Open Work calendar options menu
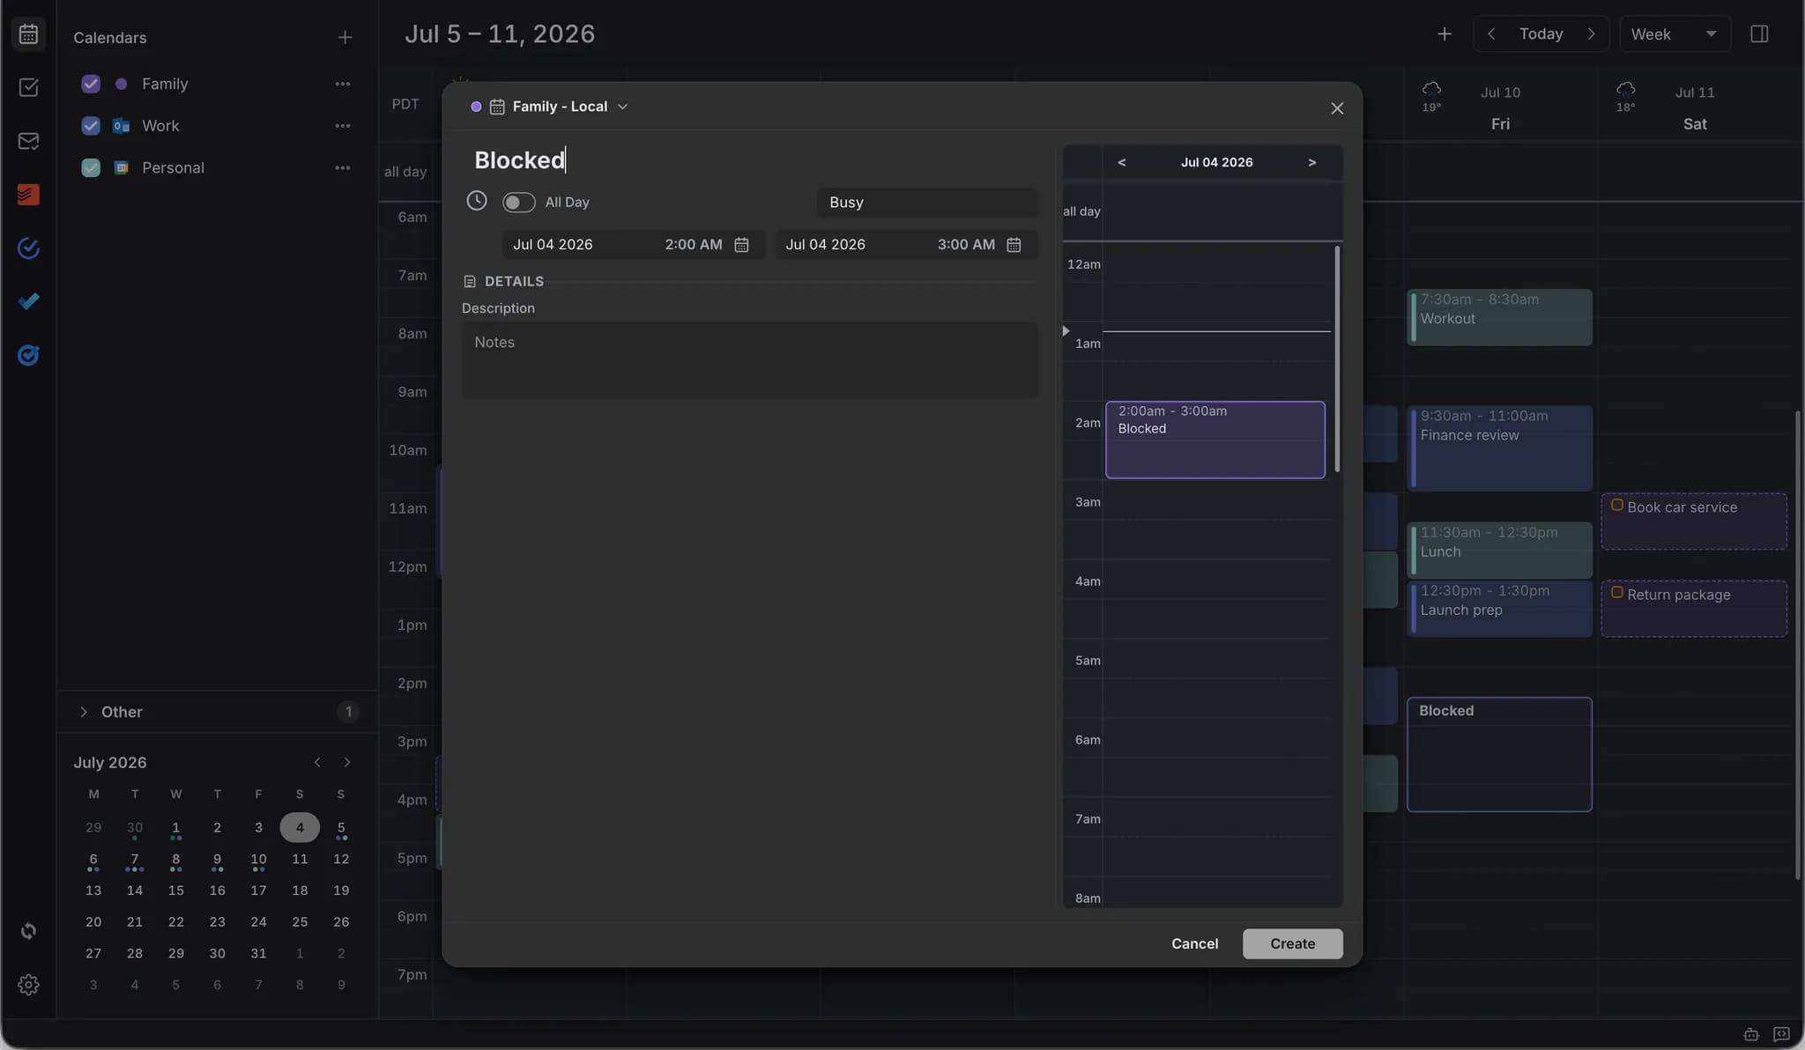 click(x=342, y=126)
